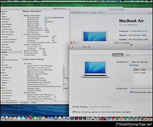Screen dimensions: 153x127
Task: Select Card Reader in the sidebar
Action: click(7, 24)
